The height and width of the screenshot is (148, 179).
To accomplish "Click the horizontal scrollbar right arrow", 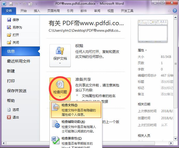I will (171, 143).
